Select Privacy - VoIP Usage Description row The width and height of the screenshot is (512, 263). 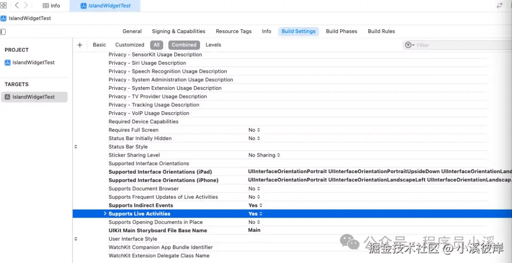click(x=149, y=113)
